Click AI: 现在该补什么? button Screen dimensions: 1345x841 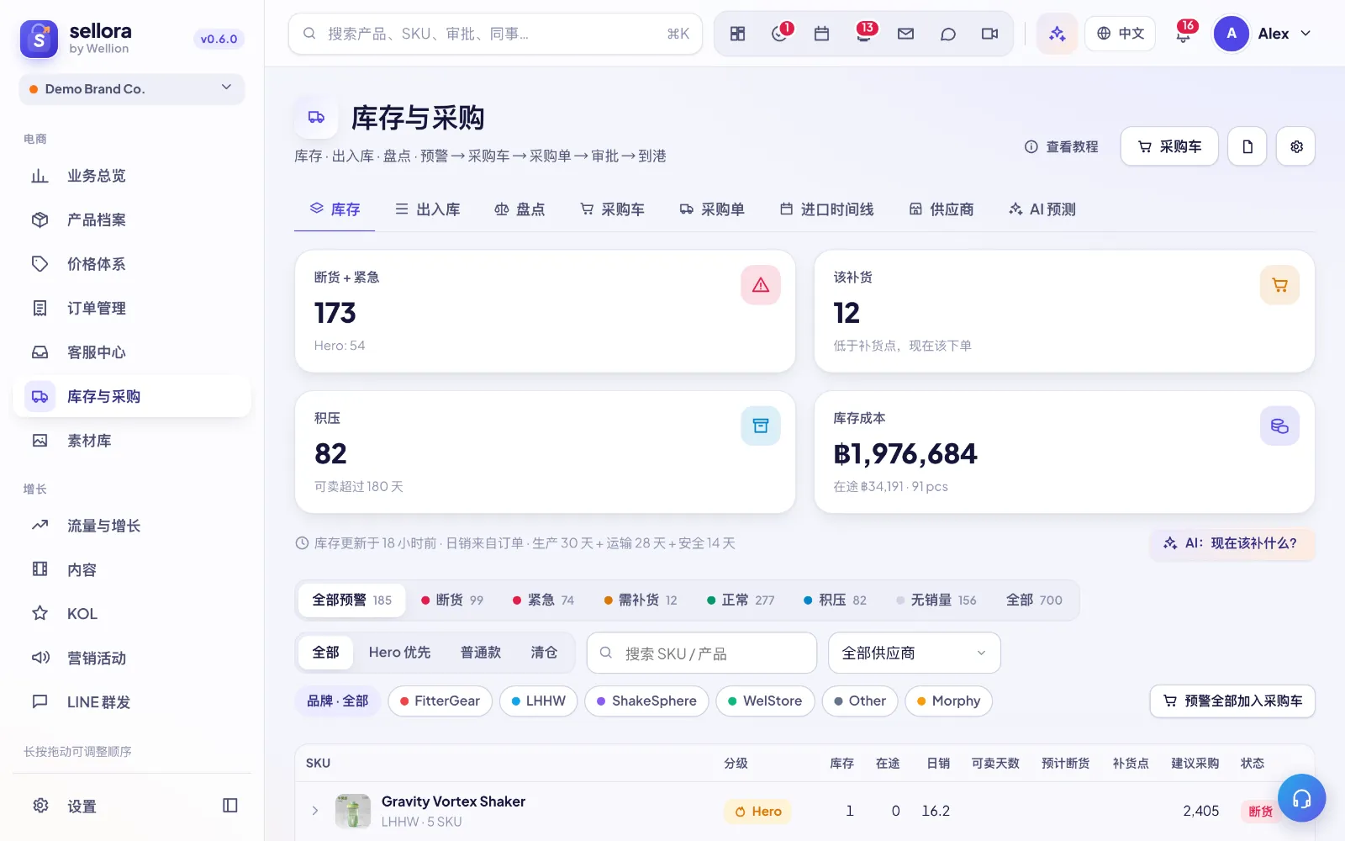[x=1232, y=543]
